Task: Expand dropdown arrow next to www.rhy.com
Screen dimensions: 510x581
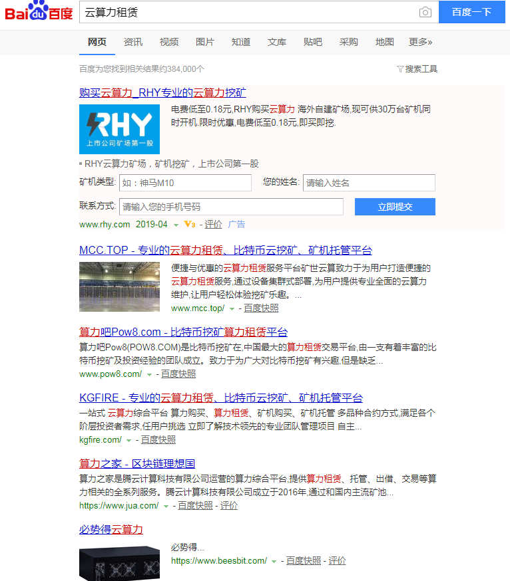Action: click(x=176, y=225)
